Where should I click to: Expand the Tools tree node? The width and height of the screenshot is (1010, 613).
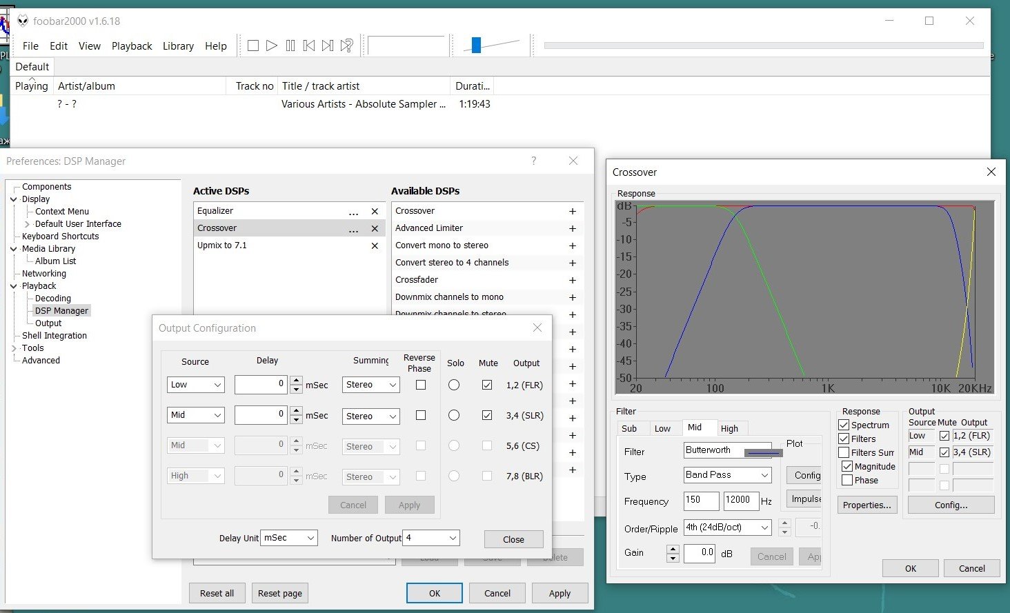pos(14,348)
